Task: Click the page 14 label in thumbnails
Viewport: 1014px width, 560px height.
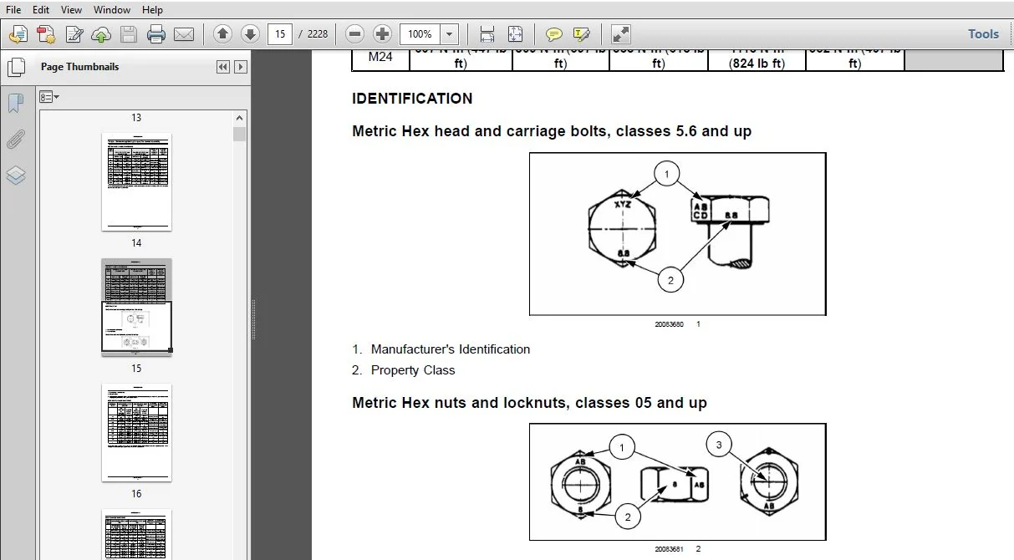Action: [x=136, y=243]
